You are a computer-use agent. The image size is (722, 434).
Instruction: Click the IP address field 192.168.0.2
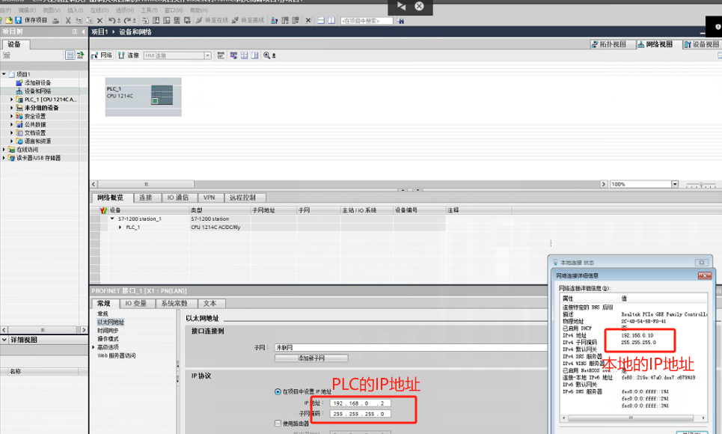pyautogui.click(x=361, y=403)
